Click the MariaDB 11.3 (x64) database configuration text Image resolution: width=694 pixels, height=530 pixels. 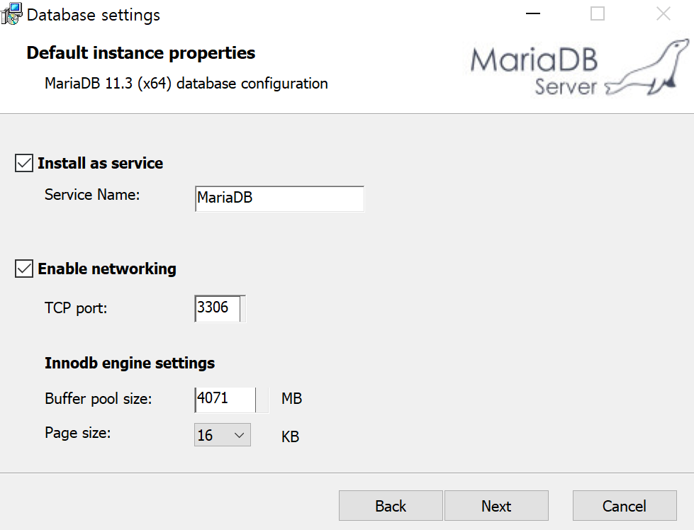tap(186, 83)
